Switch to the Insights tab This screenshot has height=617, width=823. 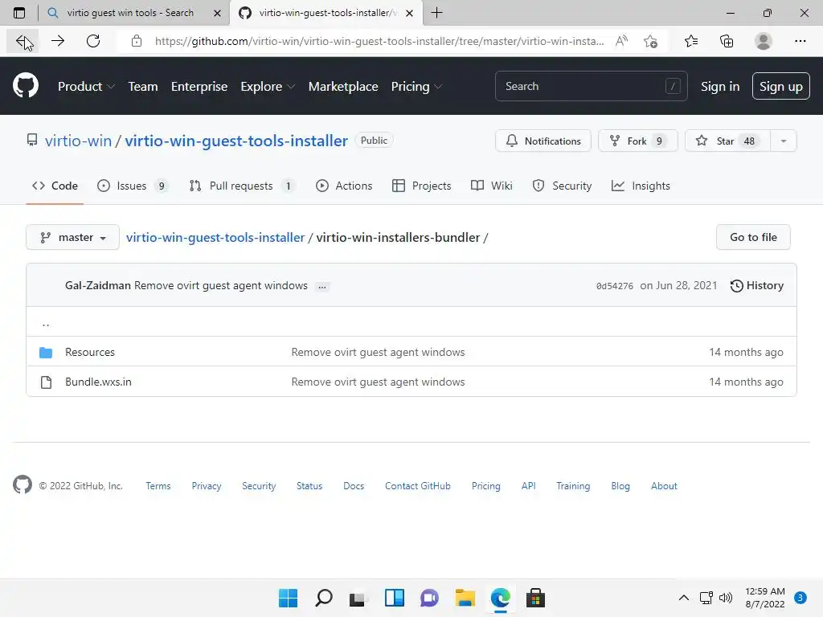tap(641, 186)
